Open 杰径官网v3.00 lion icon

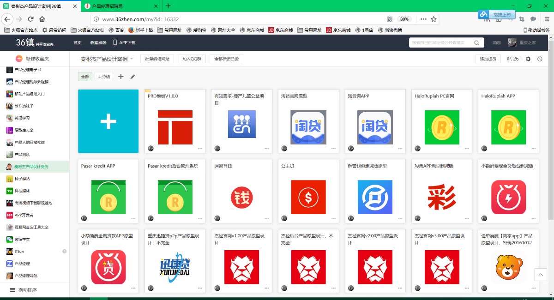(442, 267)
